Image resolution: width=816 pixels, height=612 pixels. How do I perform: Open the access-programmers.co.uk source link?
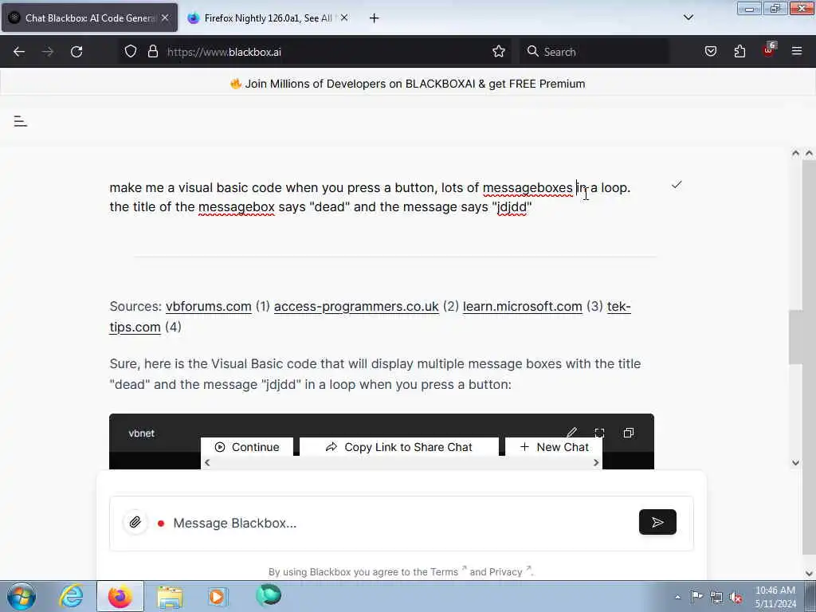pos(356,307)
